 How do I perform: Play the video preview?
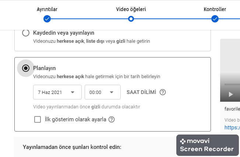231,94
